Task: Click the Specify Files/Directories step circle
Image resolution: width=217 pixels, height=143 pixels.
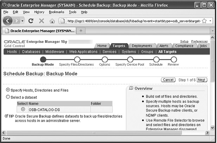Action: [x=77, y=59]
